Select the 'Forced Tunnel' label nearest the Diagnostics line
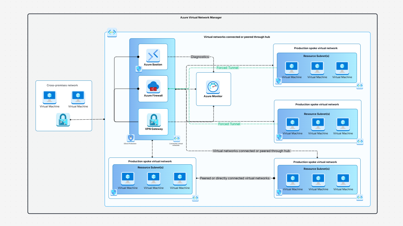 [x=227, y=67]
